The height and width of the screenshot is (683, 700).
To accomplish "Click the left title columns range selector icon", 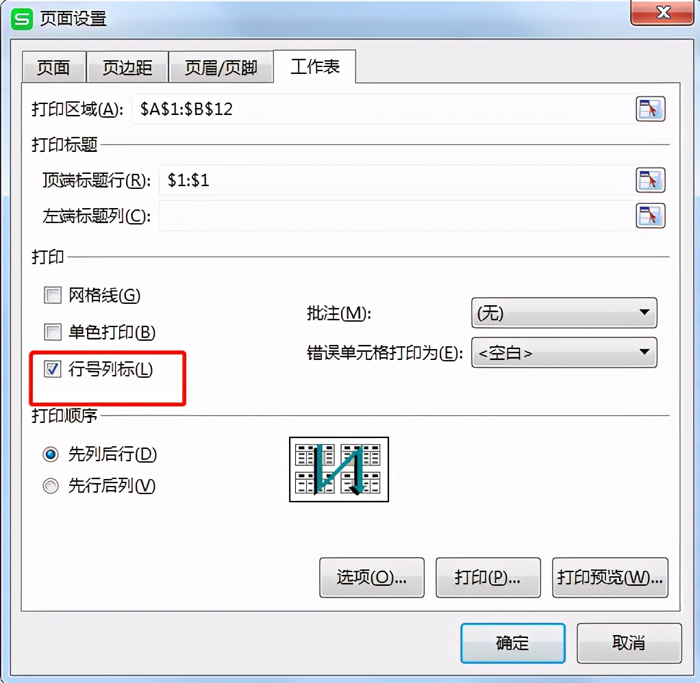I will click(651, 216).
